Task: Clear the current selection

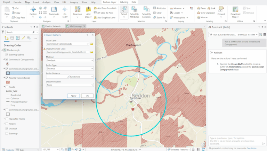Action: 157,13
